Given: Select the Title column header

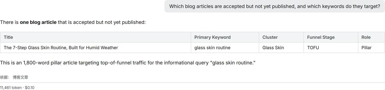Looking at the screenshot, I should click(x=95, y=37).
